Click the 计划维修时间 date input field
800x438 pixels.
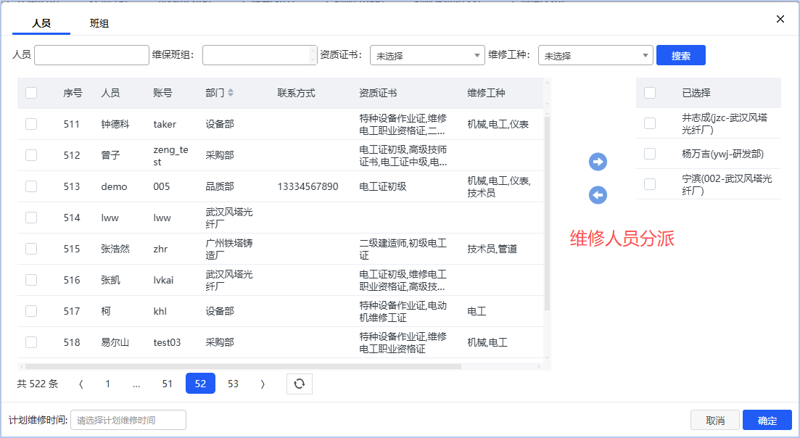click(128, 420)
